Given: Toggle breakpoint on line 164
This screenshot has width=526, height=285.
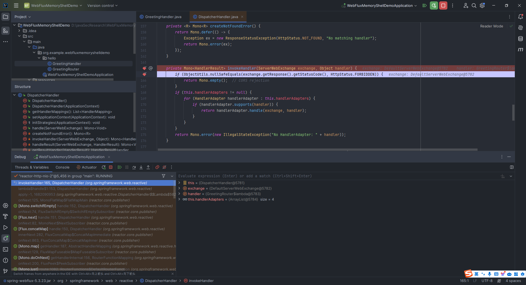Looking at the screenshot, I should (x=144, y=68).
